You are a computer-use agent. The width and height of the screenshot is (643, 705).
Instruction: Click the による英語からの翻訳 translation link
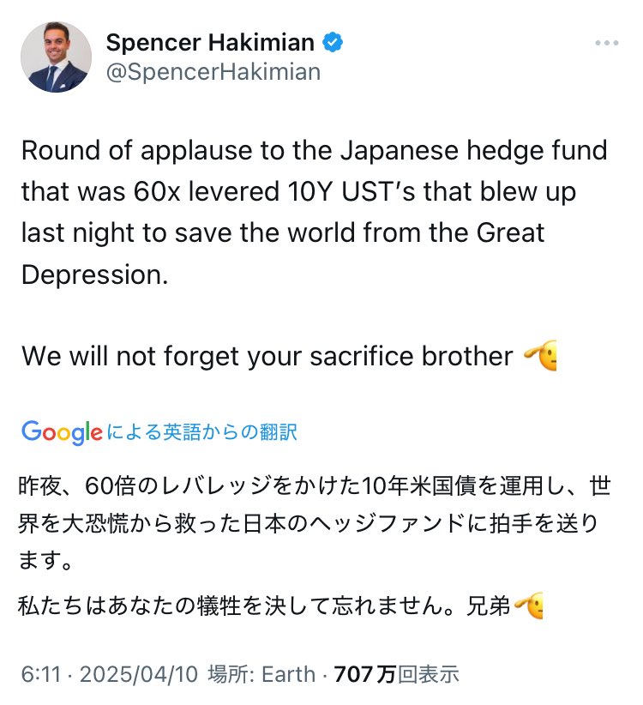pos(202,431)
